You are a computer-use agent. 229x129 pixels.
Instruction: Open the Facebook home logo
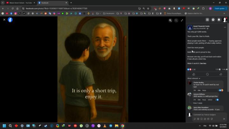10,20
